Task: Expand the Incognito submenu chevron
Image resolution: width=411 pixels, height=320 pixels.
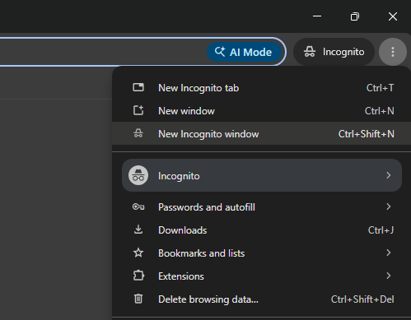Action: (x=389, y=175)
